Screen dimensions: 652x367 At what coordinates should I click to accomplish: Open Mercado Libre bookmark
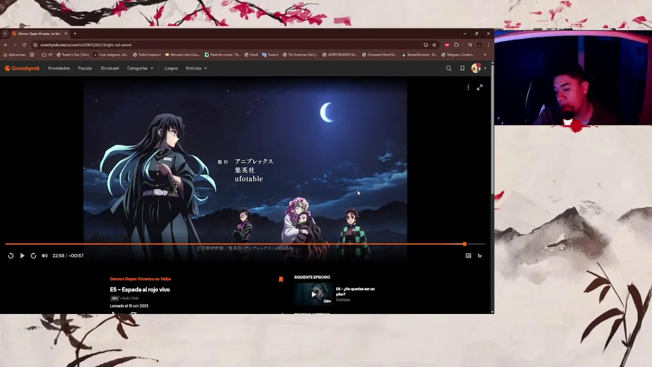[x=182, y=55]
